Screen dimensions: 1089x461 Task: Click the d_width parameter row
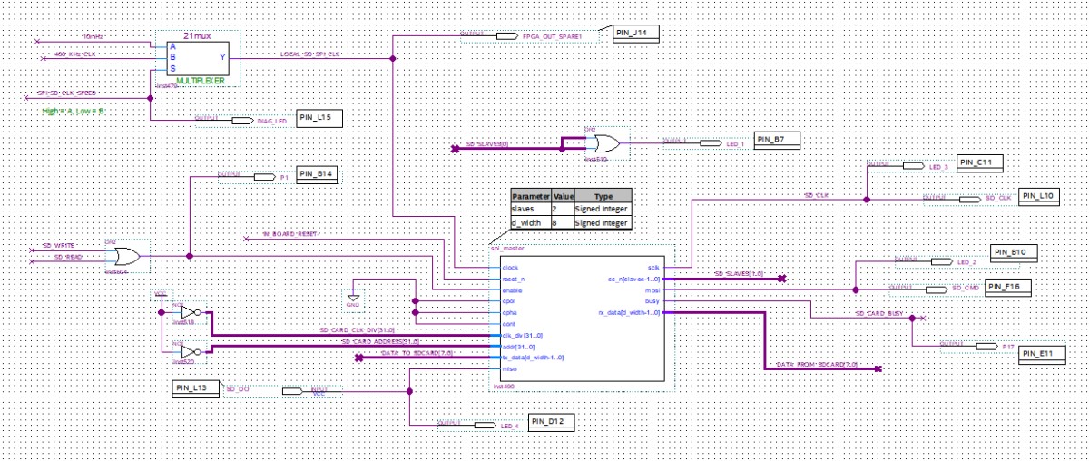pyautogui.click(x=571, y=221)
